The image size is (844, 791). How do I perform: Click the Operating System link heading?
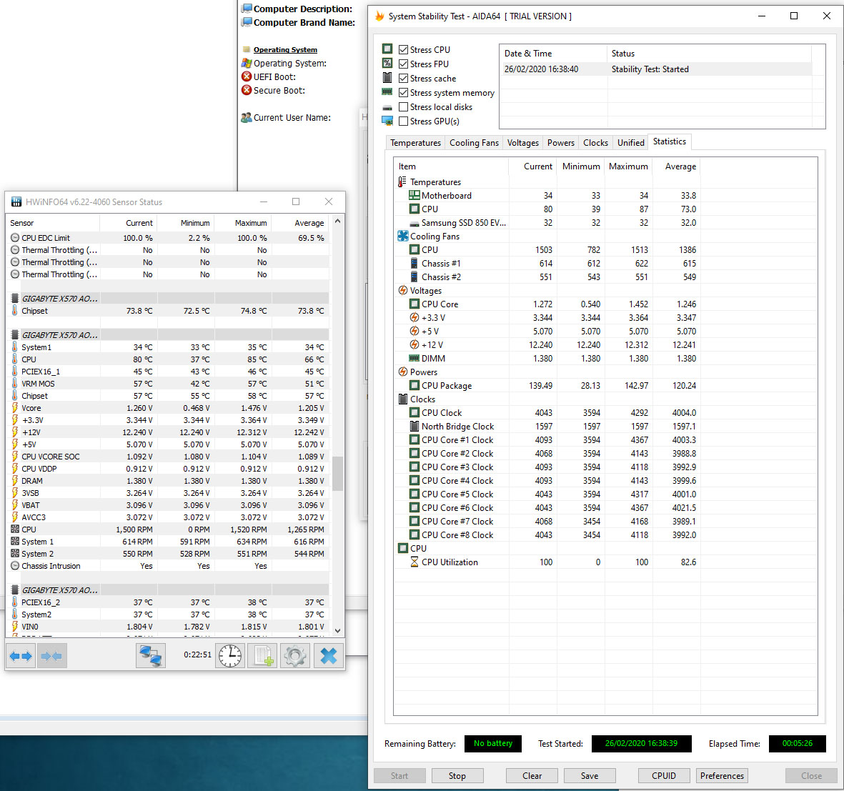click(285, 49)
